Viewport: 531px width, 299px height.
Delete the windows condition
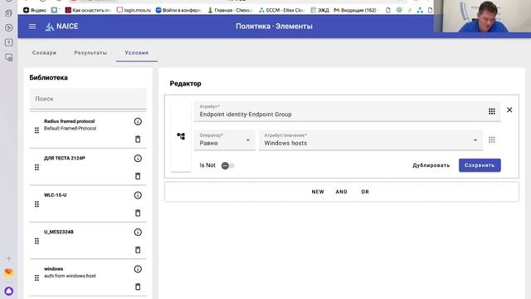[x=138, y=287]
